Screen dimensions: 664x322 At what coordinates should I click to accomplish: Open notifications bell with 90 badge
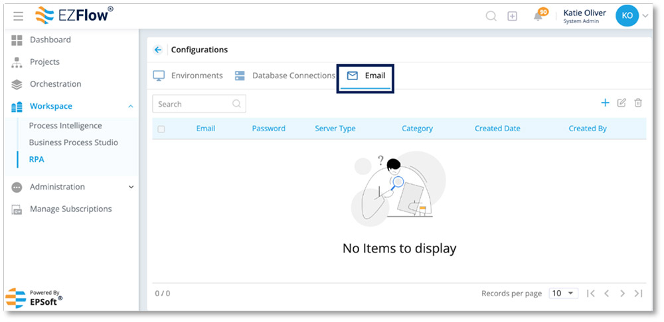pyautogui.click(x=539, y=15)
